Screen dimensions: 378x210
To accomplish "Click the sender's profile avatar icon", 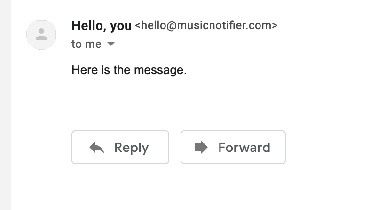I will point(41,35).
